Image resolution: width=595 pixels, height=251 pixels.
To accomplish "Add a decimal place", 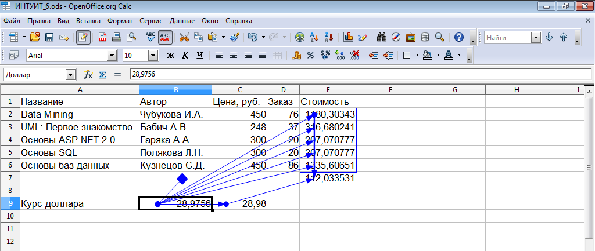I will click(x=339, y=55).
